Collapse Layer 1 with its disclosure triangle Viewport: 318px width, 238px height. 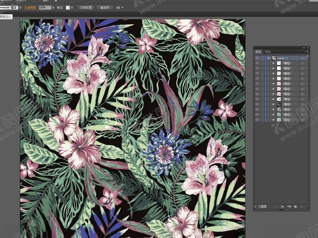(x=269, y=58)
